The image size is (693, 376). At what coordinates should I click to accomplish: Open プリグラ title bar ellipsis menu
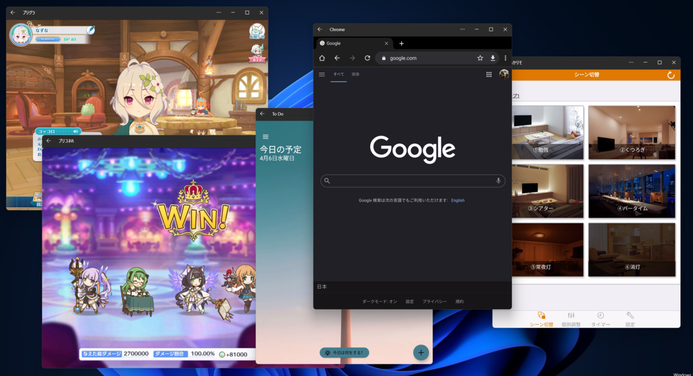(x=218, y=12)
